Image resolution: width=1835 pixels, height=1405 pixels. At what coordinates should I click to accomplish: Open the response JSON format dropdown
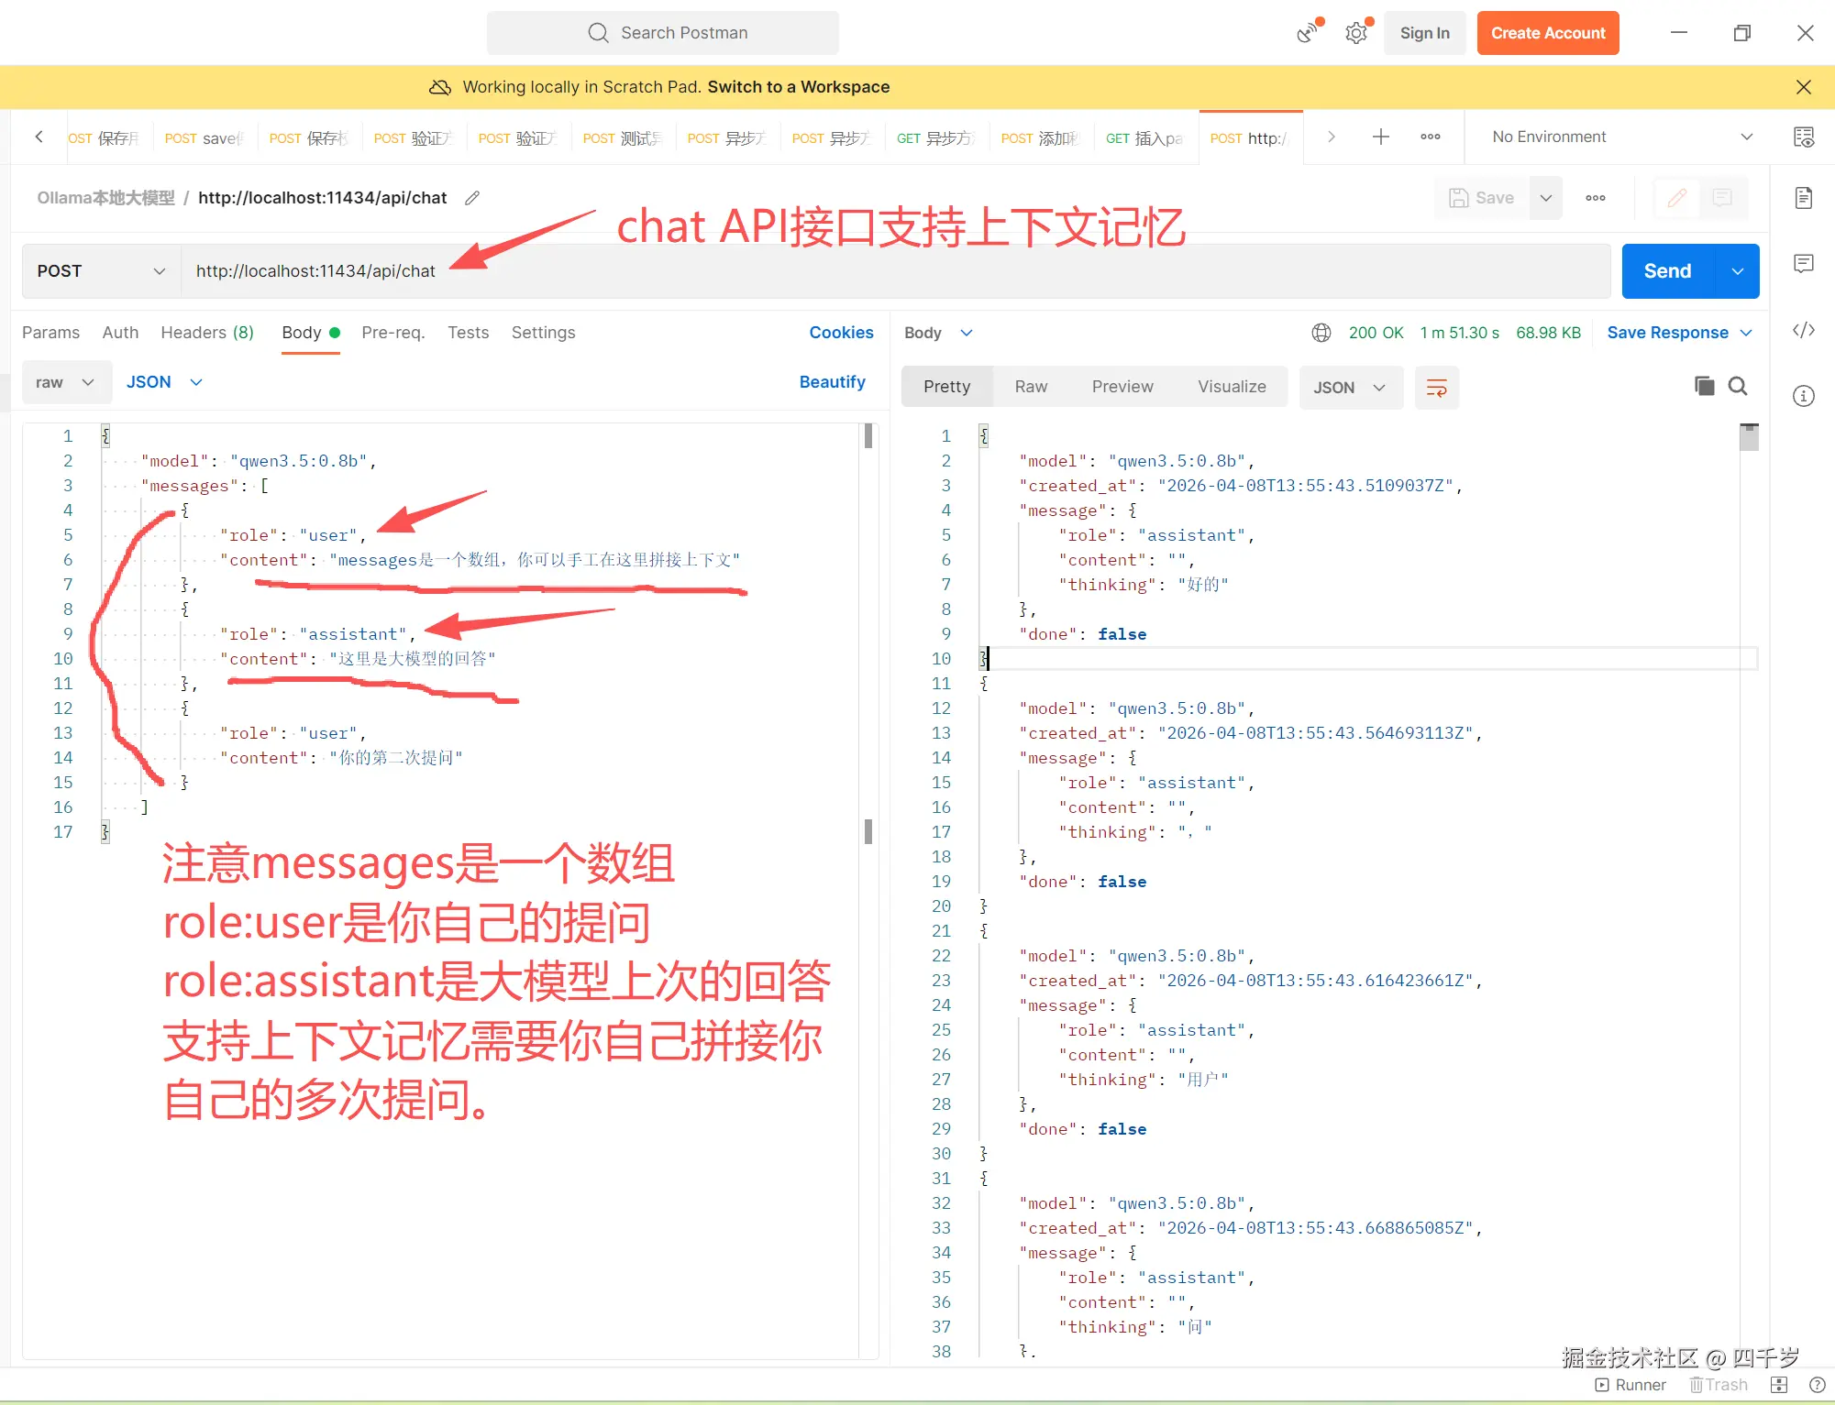click(1350, 387)
